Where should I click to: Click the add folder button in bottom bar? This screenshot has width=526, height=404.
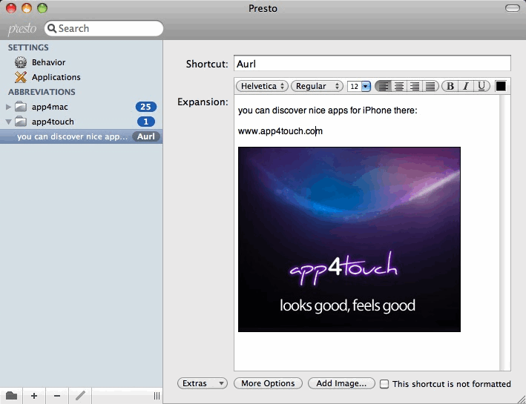[11, 396]
